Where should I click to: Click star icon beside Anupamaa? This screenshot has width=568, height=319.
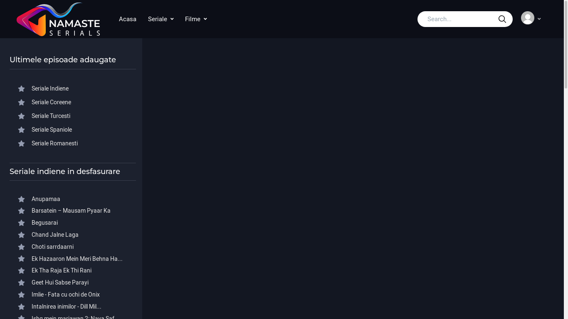21,199
